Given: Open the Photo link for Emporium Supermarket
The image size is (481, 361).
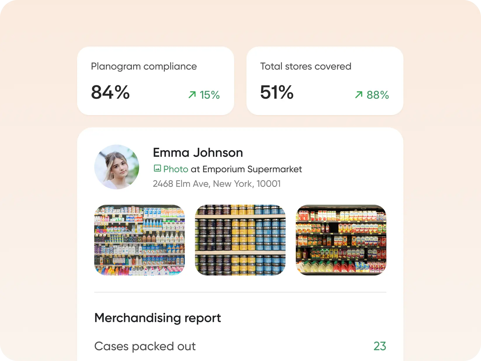Looking at the screenshot, I should (175, 169).
